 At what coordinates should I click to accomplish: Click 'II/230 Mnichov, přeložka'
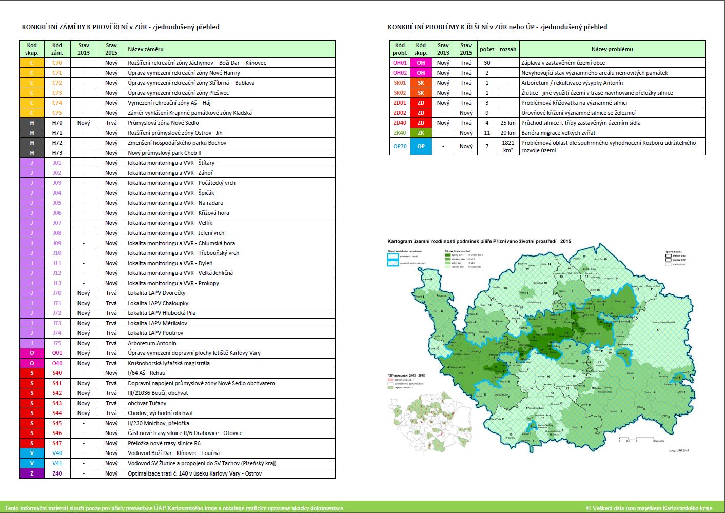click(x=159, y=423)
